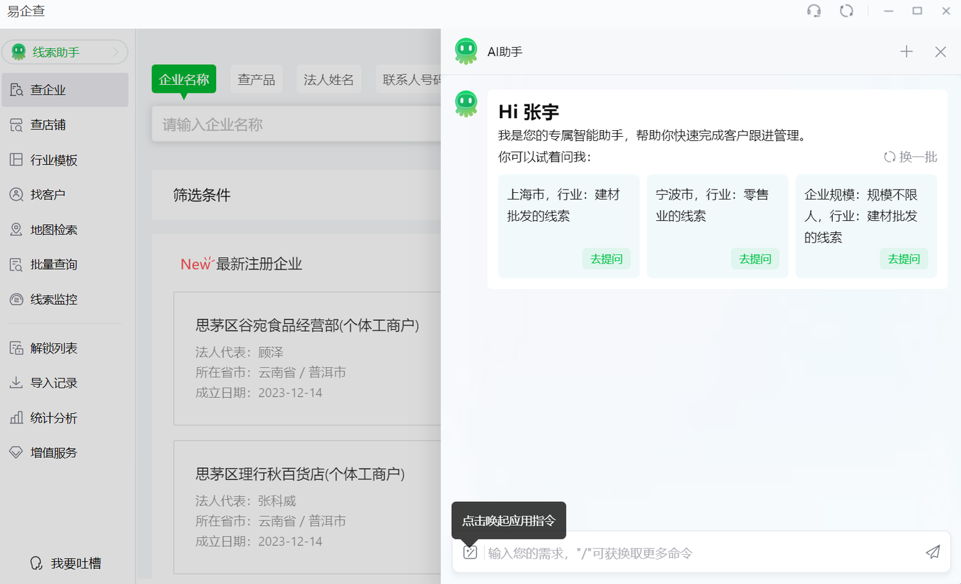Click 去提问 for 上海市建材批发 leads
961x584 pixels.
click(x=606, y=259)
